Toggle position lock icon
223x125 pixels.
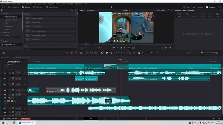click(111, 53)
